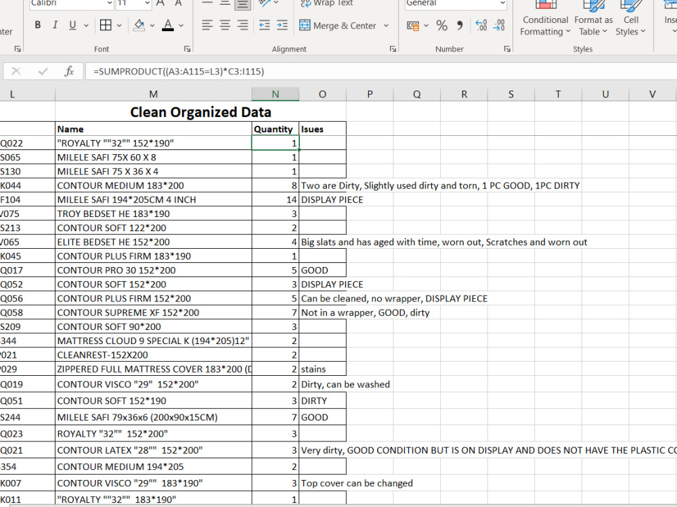Align text right
This screenshot has width=677, height=507.
(x=243, y=26)
